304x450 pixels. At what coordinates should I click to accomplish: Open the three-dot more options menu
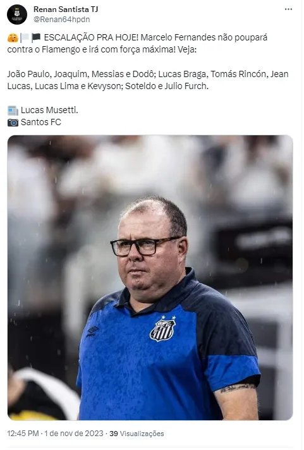coord(288,9)
